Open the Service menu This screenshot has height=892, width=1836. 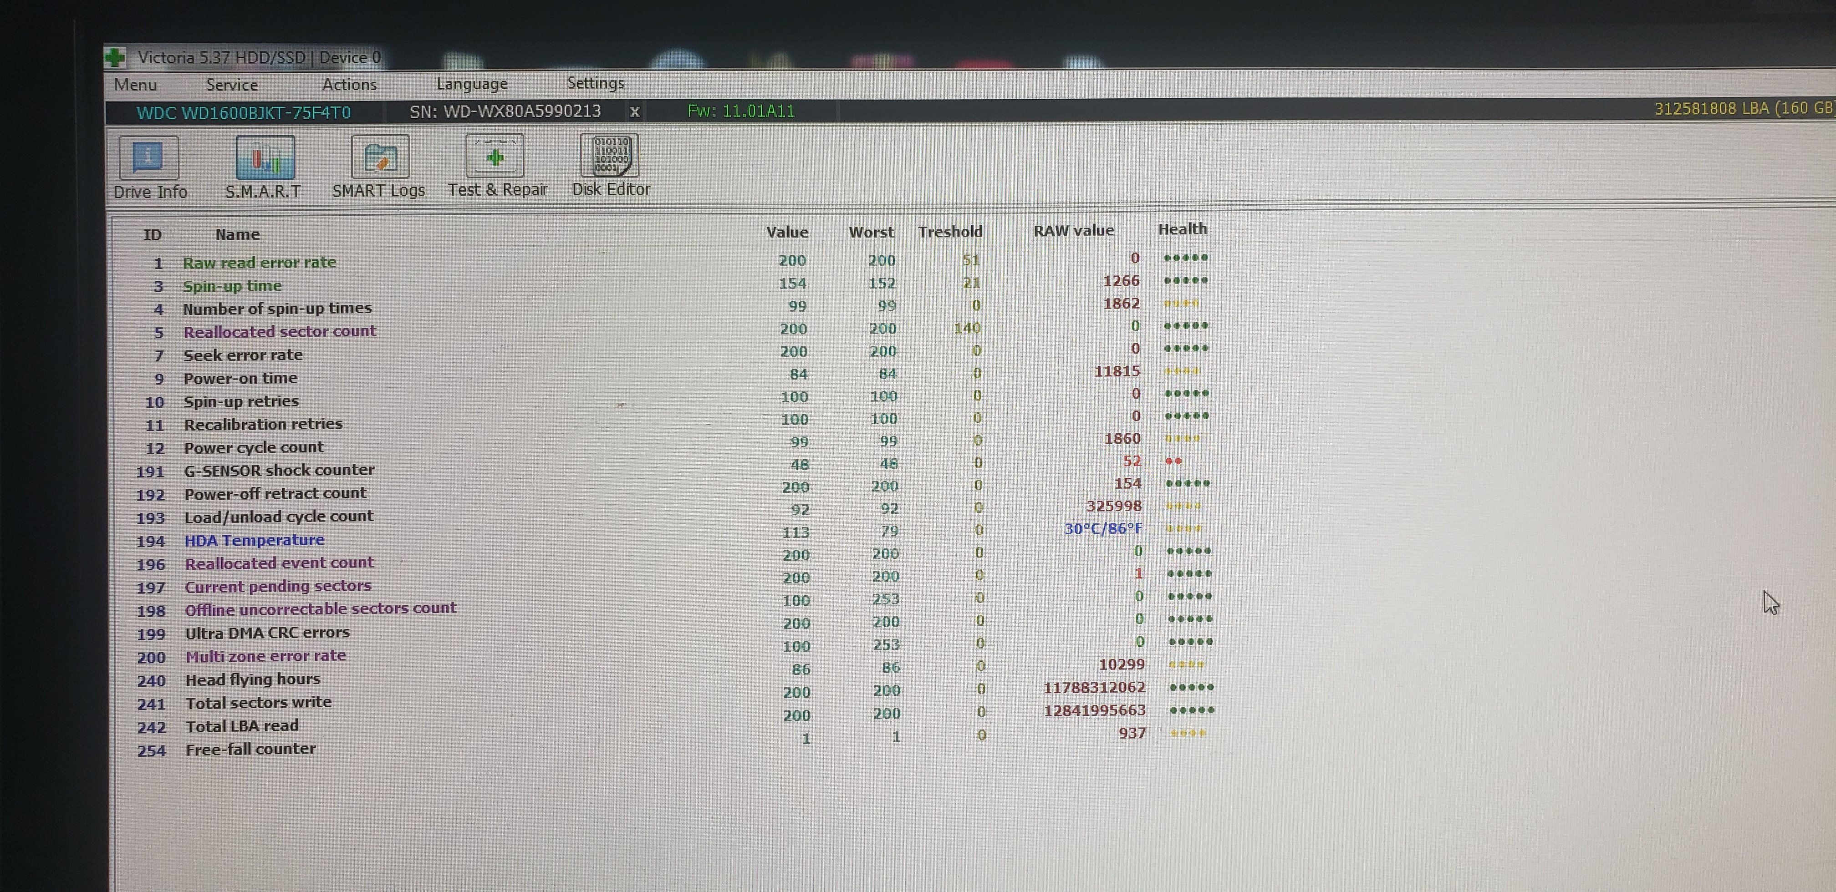coord(232,85)
